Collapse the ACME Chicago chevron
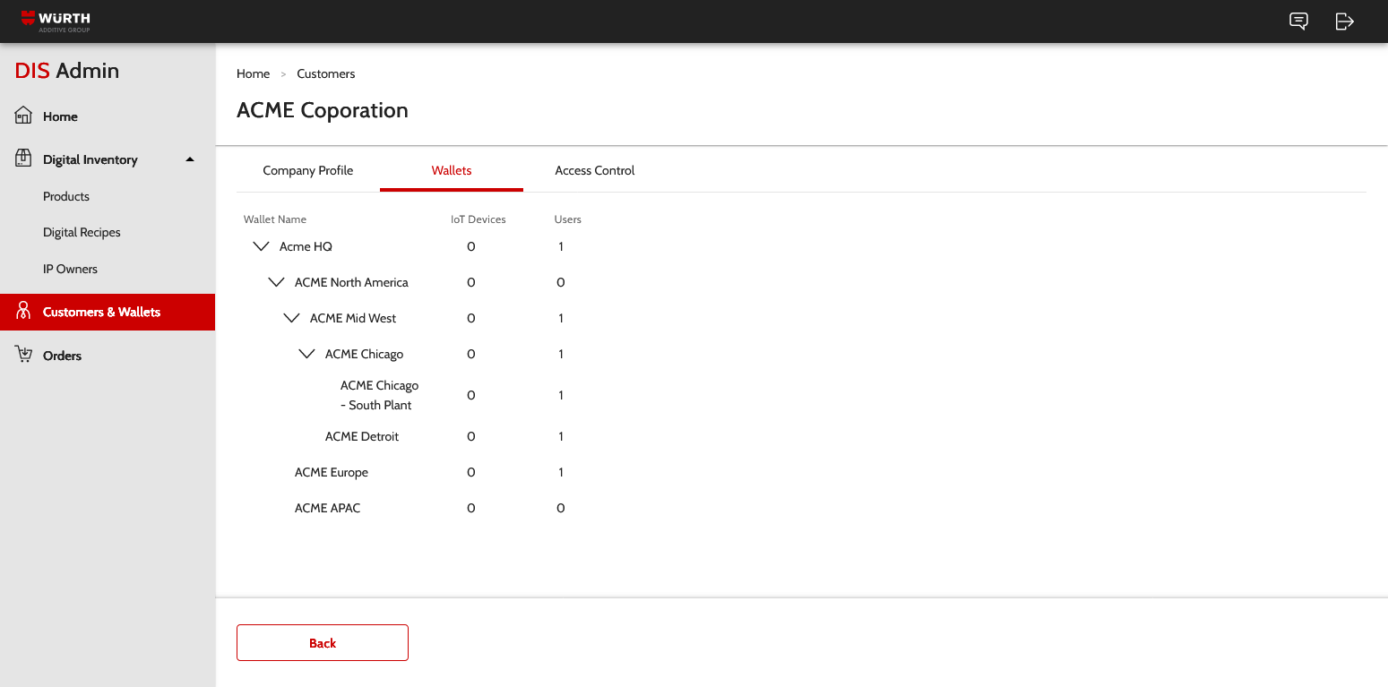Image resolution: width=1388 pixels, height=687 pixels. (306, 354)
